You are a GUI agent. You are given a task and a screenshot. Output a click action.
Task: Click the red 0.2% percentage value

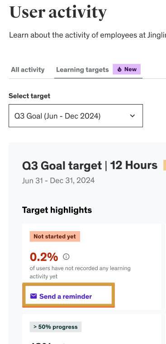(44, 257)
